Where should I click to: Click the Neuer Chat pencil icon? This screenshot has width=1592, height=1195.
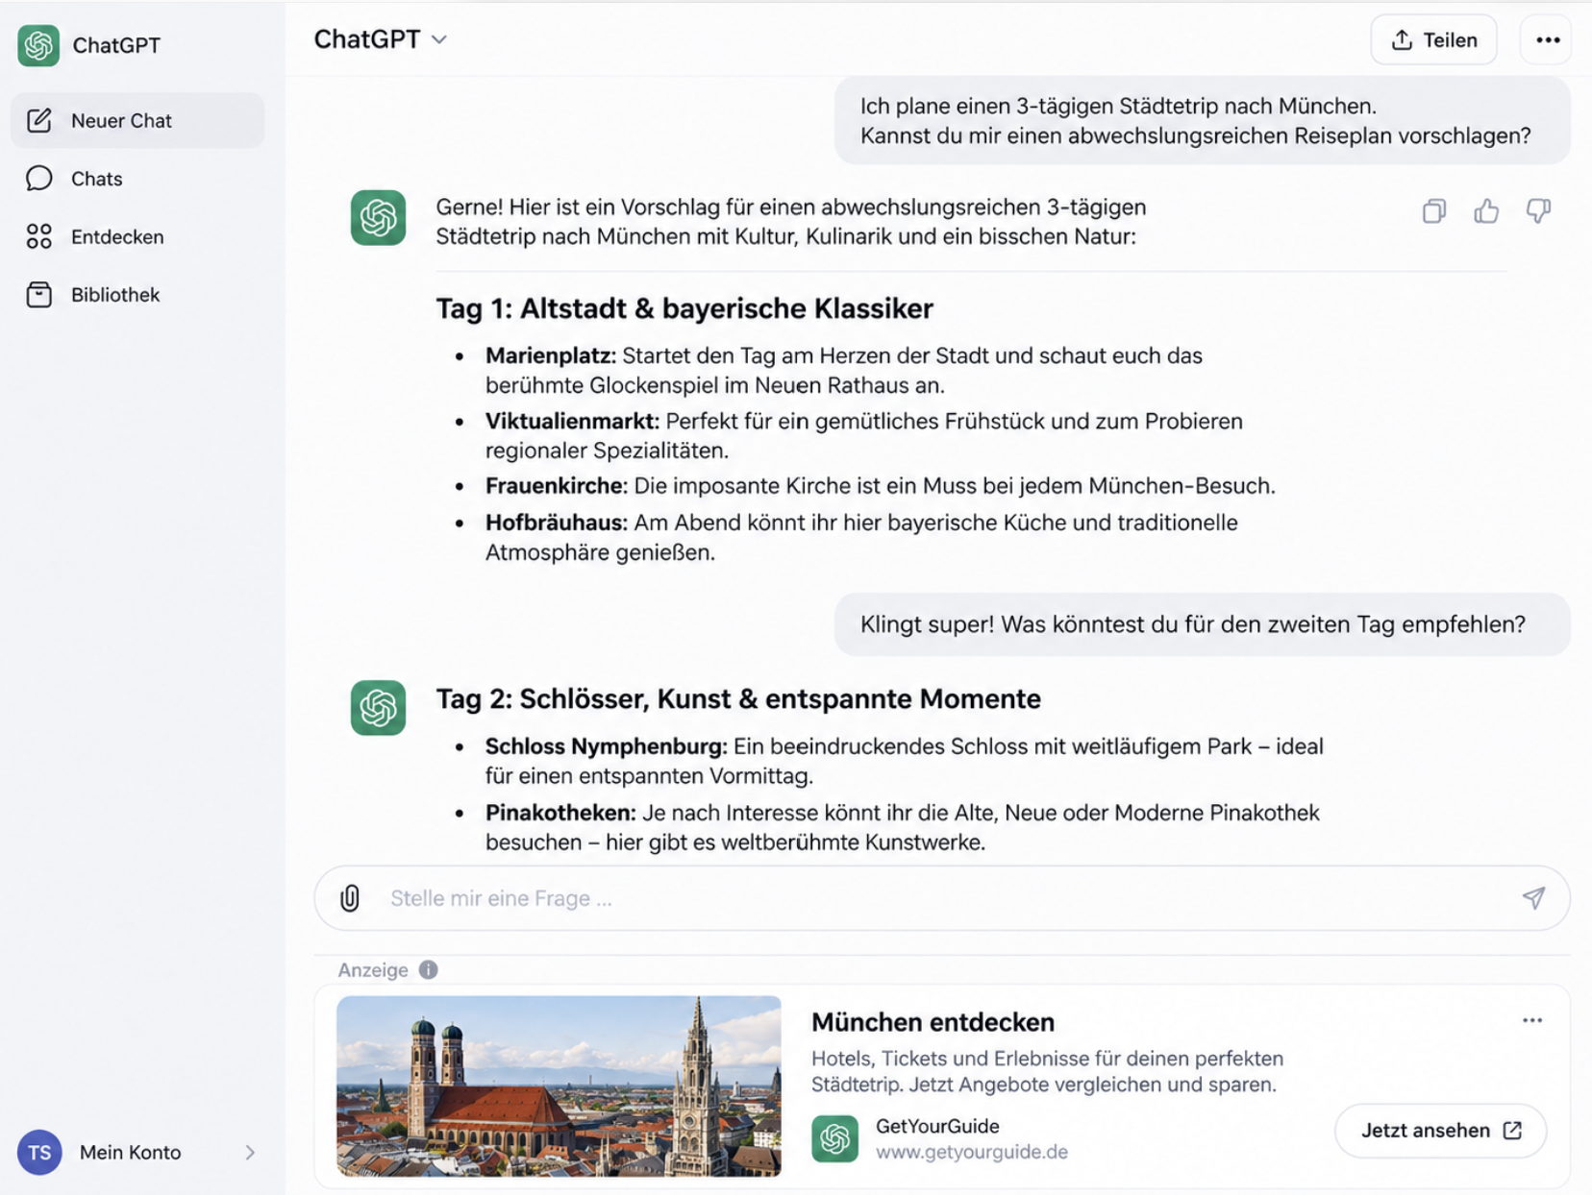point(39,120)
